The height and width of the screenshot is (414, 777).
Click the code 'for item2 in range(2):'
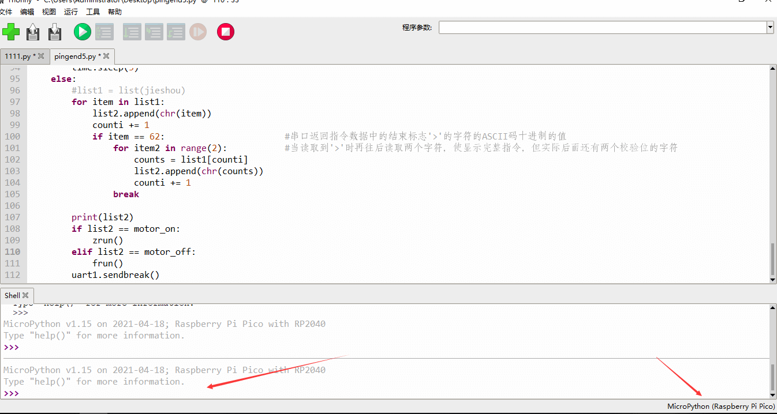(170, 148)
